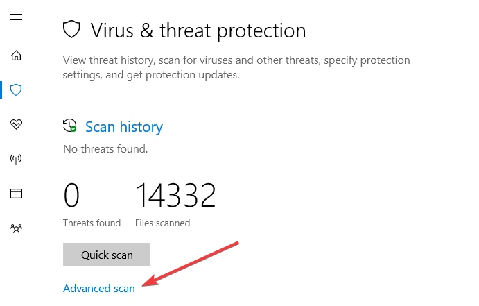Start a Quick scan
The image size is (479, 306).
[x=107, y=255]
